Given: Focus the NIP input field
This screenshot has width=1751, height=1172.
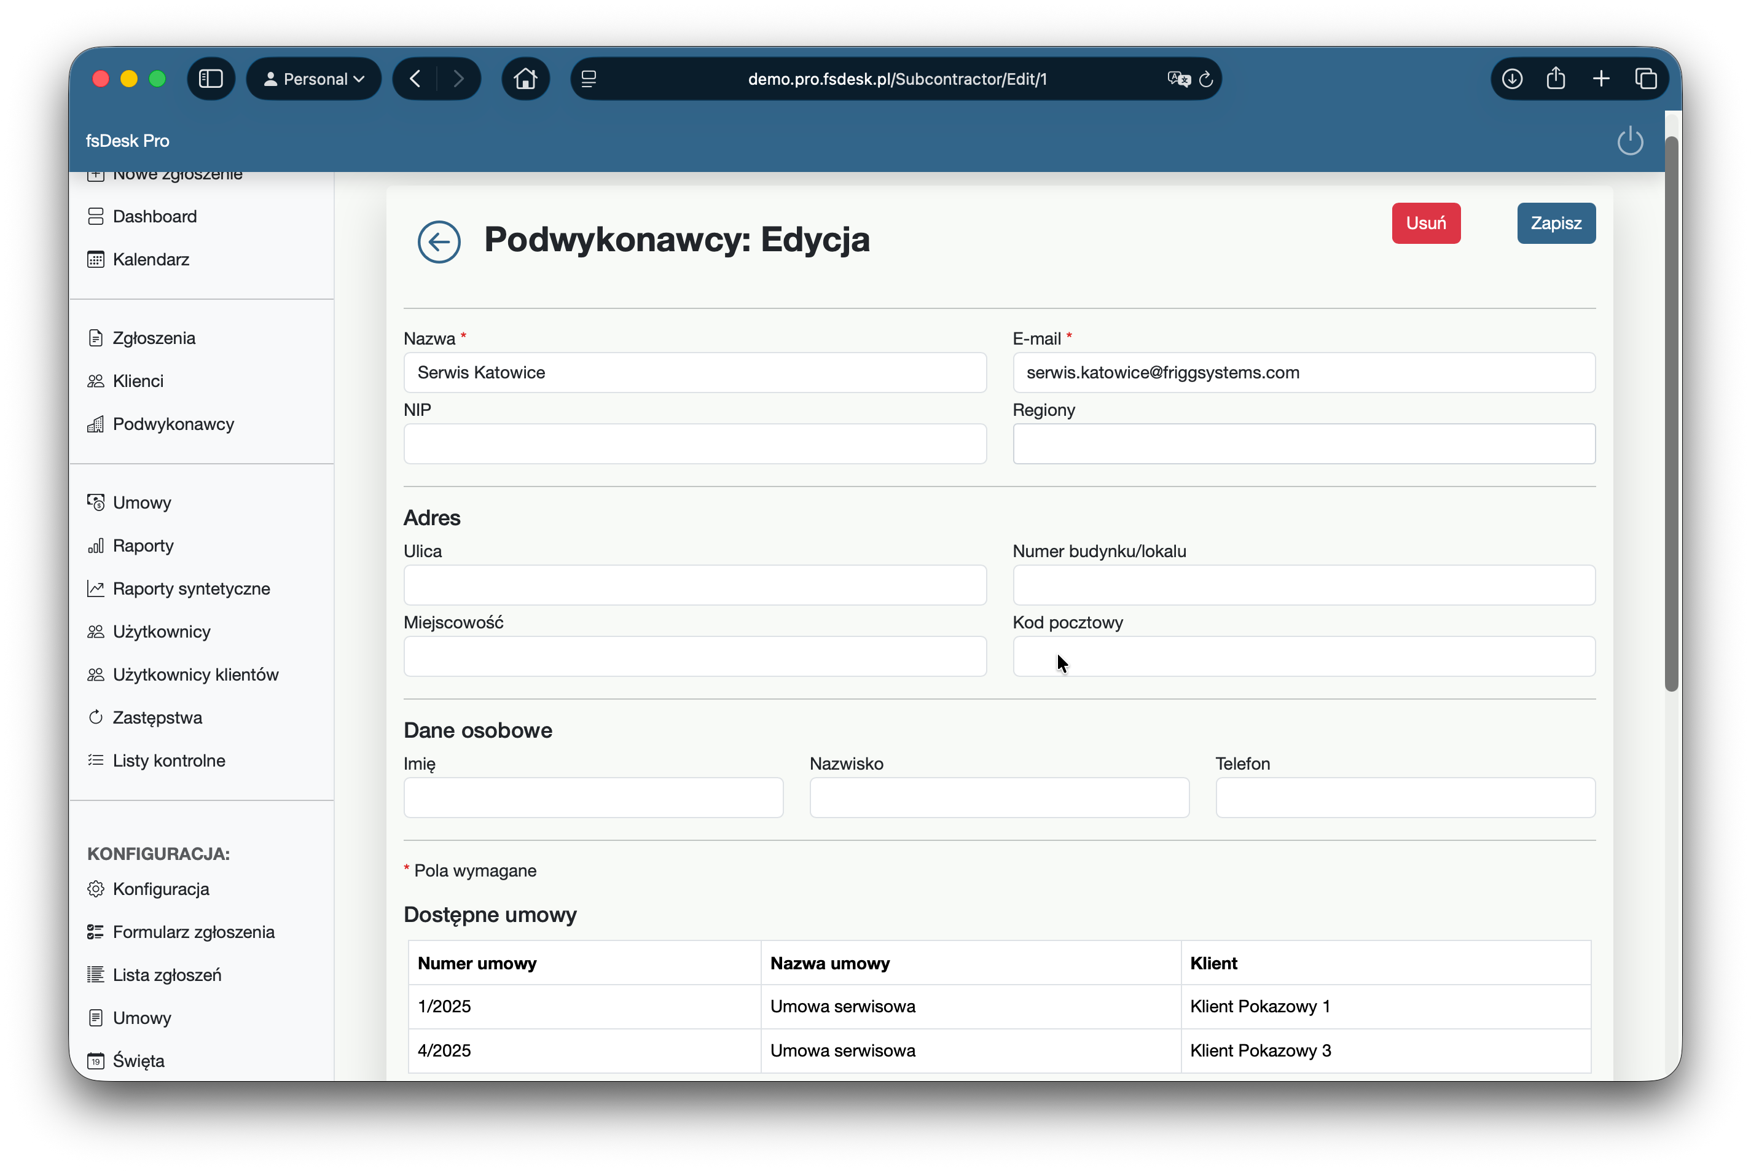Looking at the screenshot, I should 695,444.
